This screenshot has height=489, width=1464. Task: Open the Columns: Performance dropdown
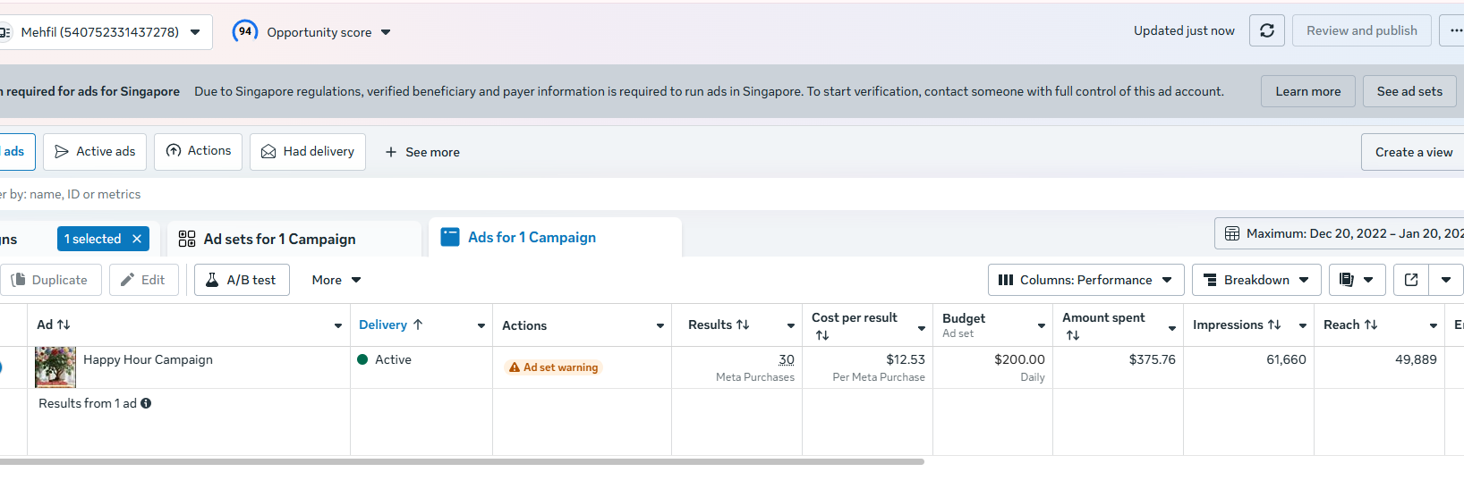[x=1085, y=280]
